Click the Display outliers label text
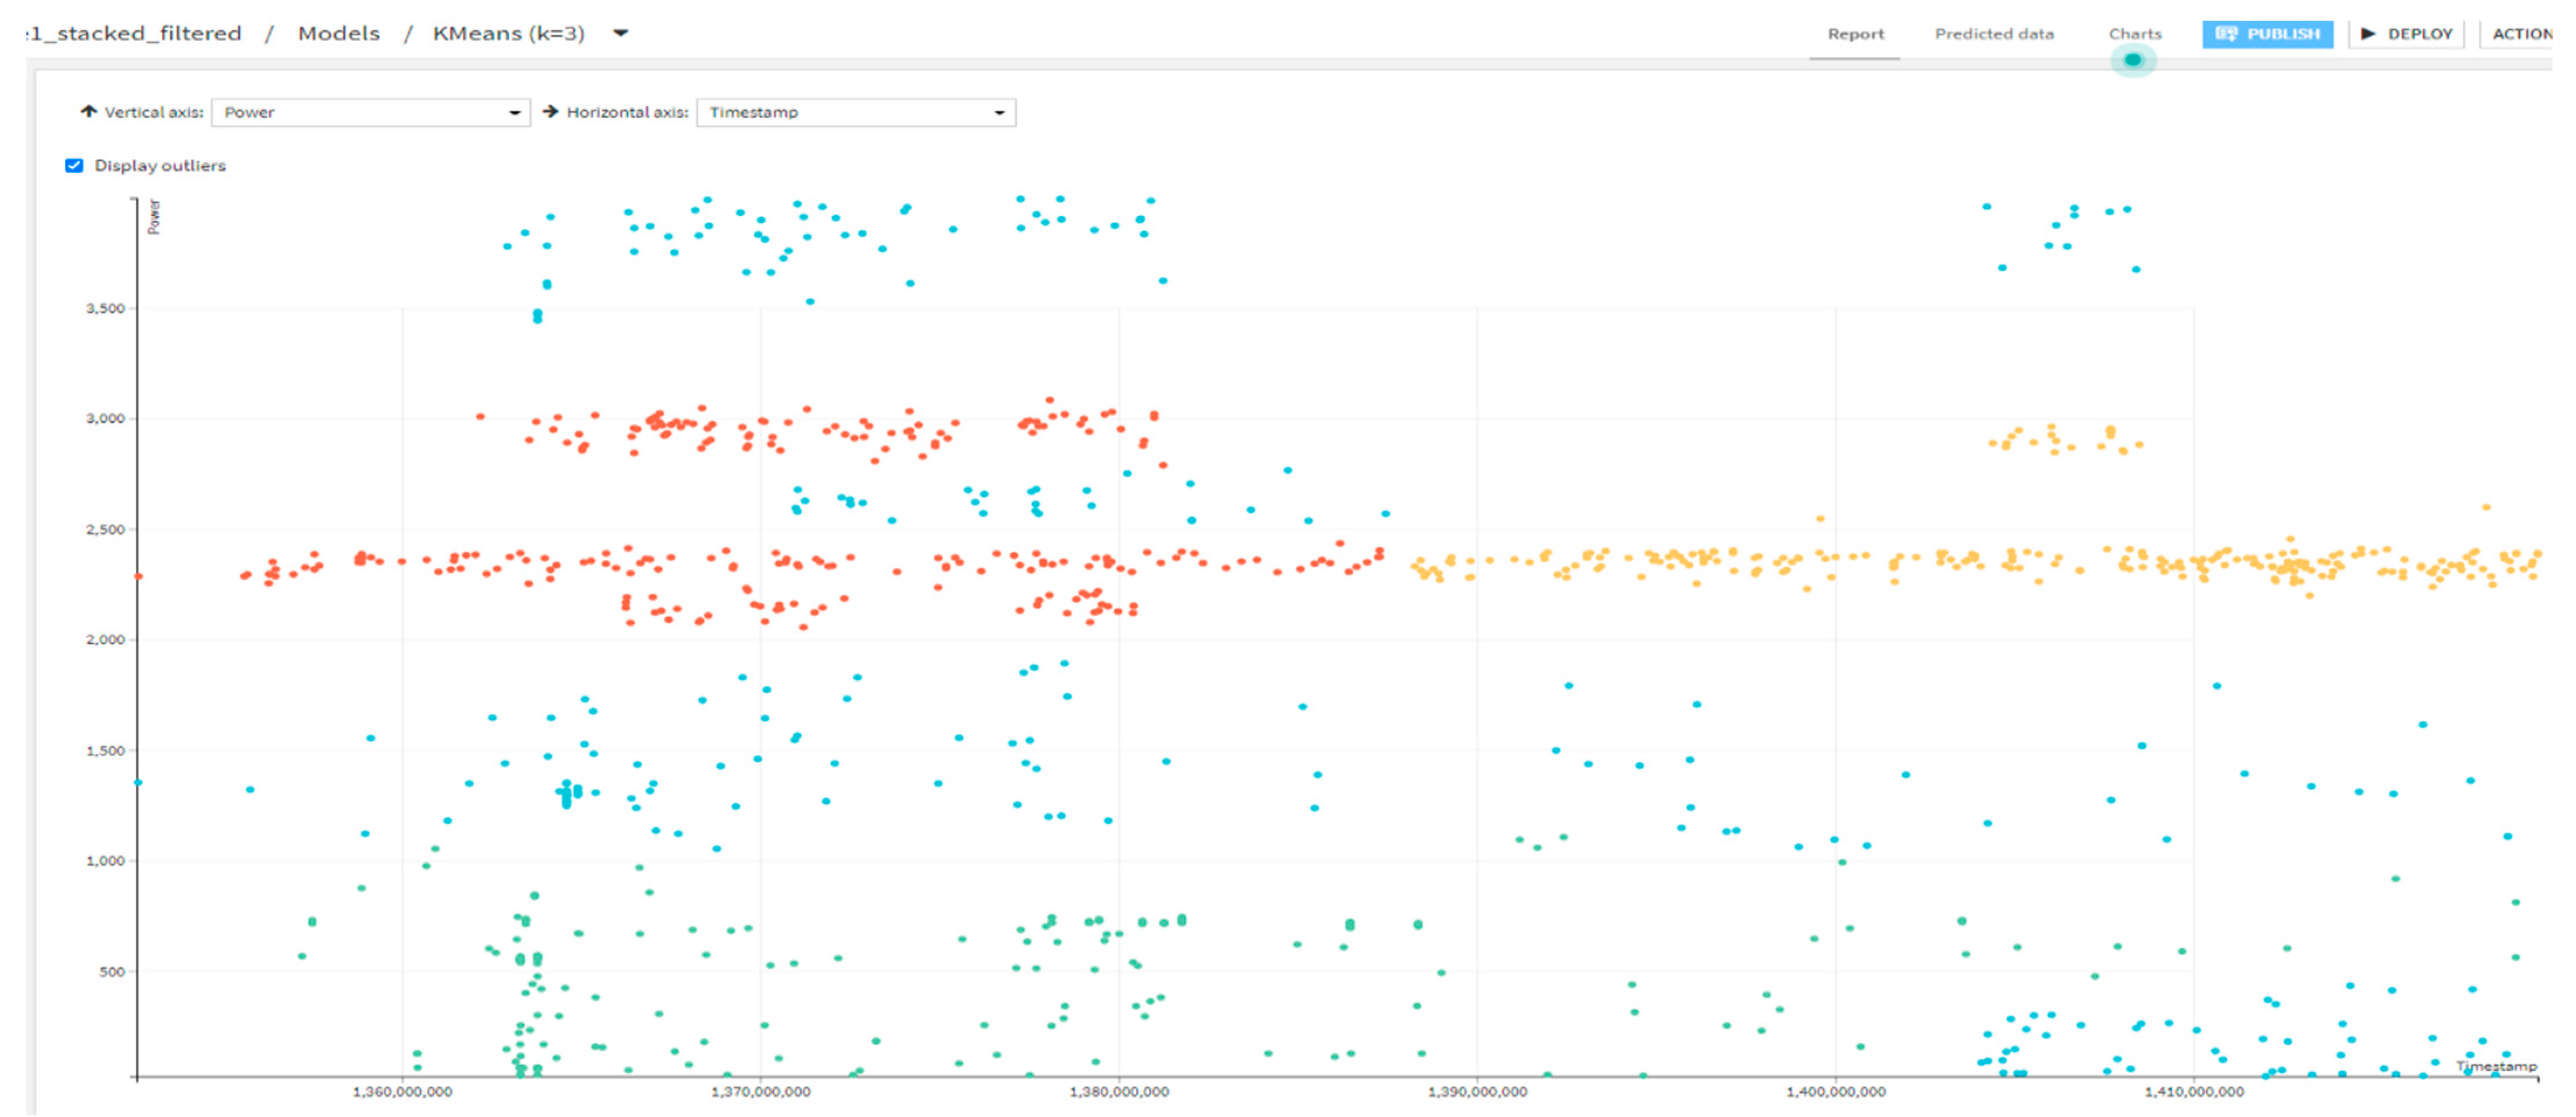This screenshot has height=1117, width=2576. pos(160,166)
